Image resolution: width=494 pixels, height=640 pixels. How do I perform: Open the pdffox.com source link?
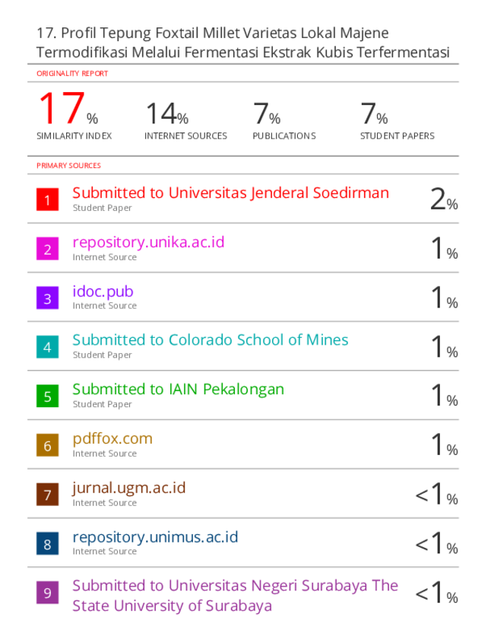tap(112, 439)
